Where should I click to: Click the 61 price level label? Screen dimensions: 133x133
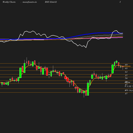[x=126, y=72]
